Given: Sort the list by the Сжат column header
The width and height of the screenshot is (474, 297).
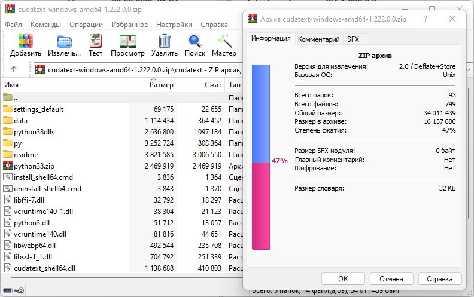Looking at the screenshot, I should click(x=200, y=85).
